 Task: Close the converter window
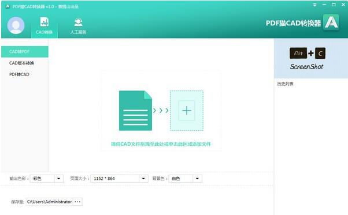point(343,5)
